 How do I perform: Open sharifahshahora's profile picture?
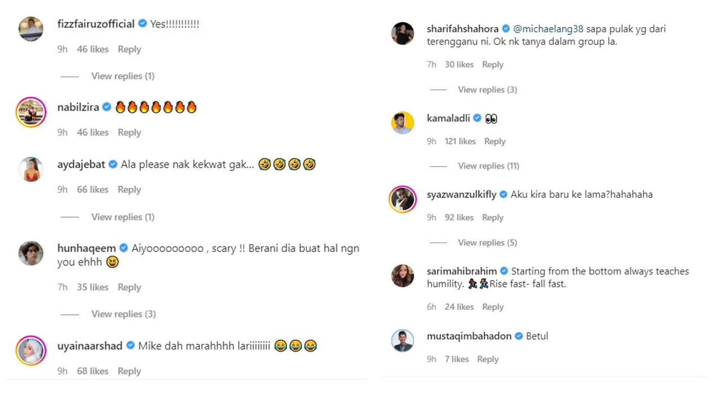coord(403,34)
